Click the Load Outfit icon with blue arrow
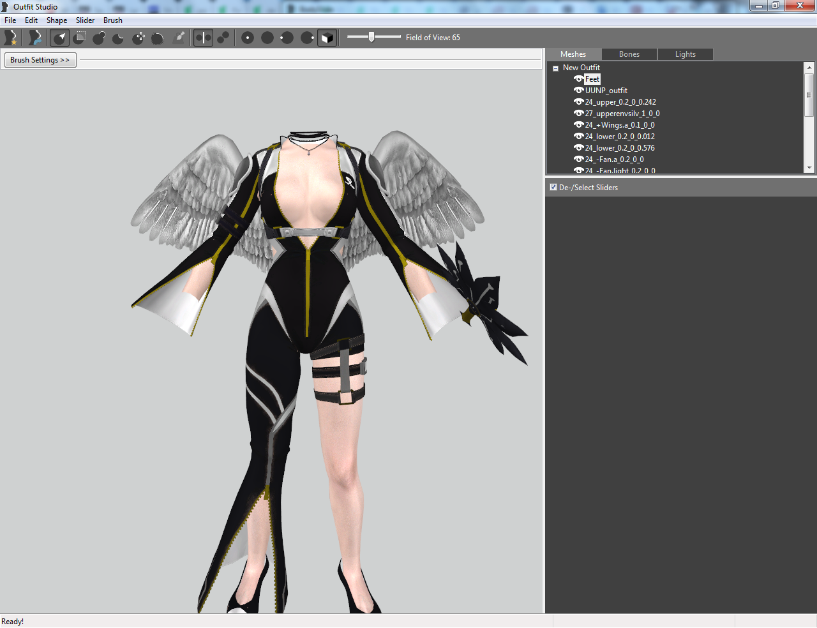This screenshot has height=628, width=817. [35, 38]
